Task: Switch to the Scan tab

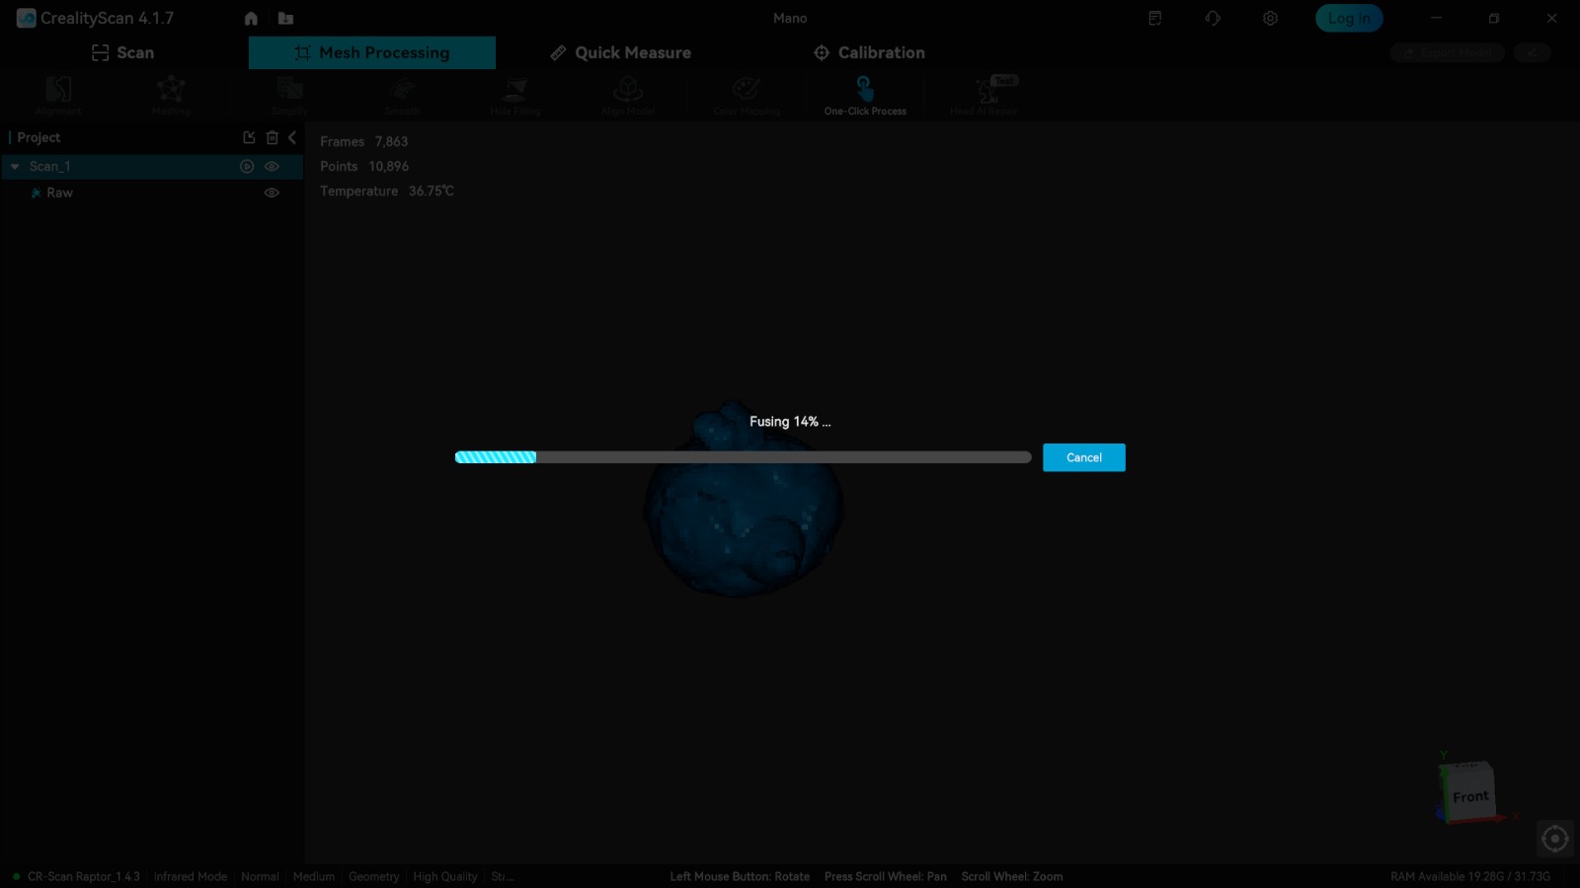Action: [123, 52]
